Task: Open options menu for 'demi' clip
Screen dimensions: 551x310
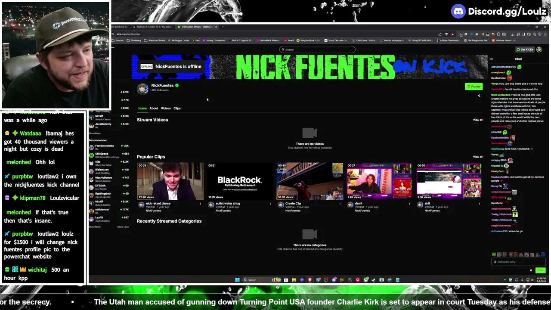Action: coord(409,204)
